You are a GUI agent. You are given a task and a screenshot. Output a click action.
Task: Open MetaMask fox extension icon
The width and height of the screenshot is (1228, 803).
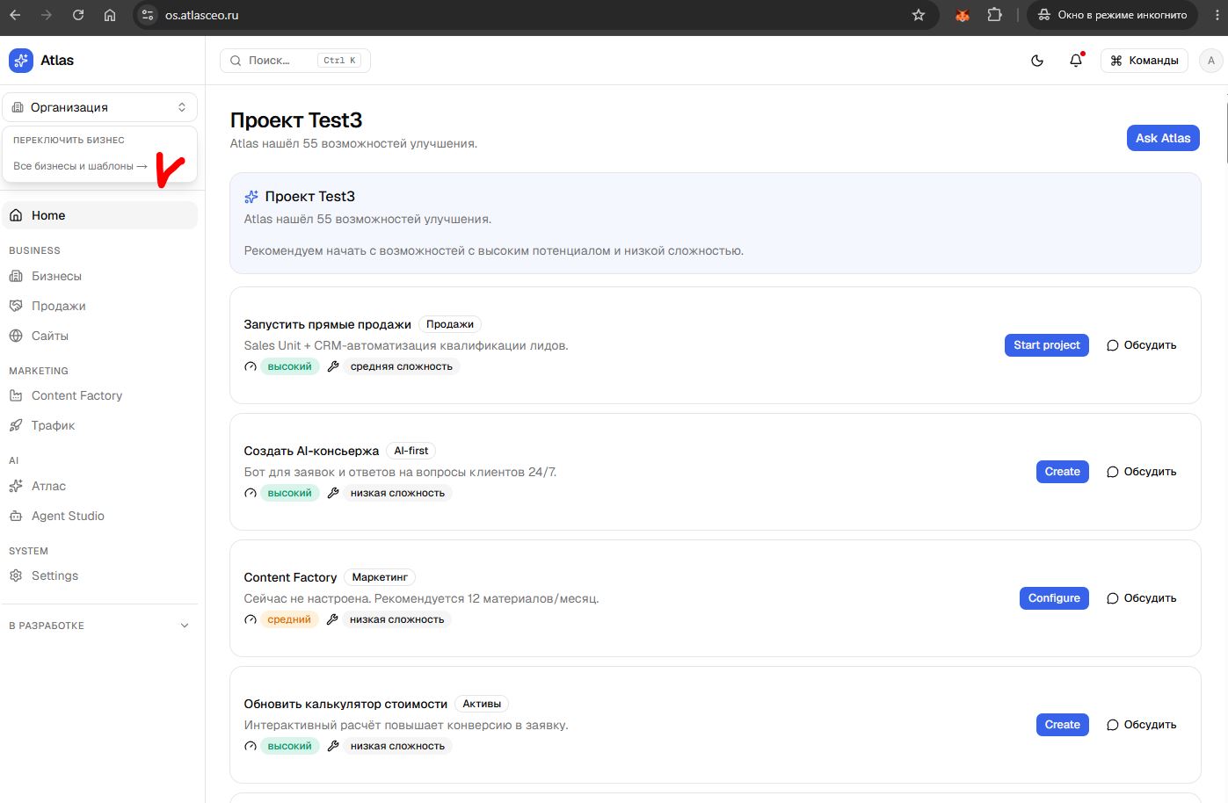click(963, 15)
